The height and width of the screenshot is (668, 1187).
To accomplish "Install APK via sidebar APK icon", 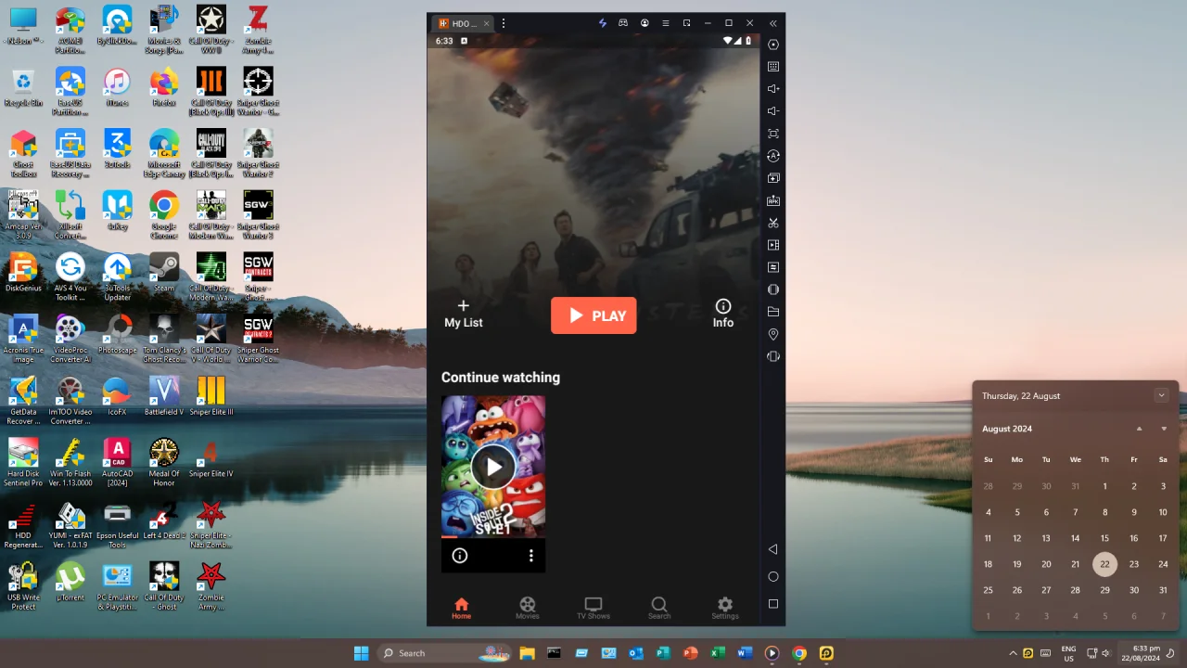I will tap(773, 200).
